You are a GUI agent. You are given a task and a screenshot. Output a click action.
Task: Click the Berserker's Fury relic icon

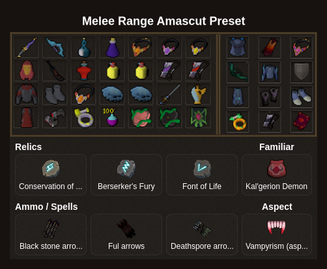tap(126, 169)
